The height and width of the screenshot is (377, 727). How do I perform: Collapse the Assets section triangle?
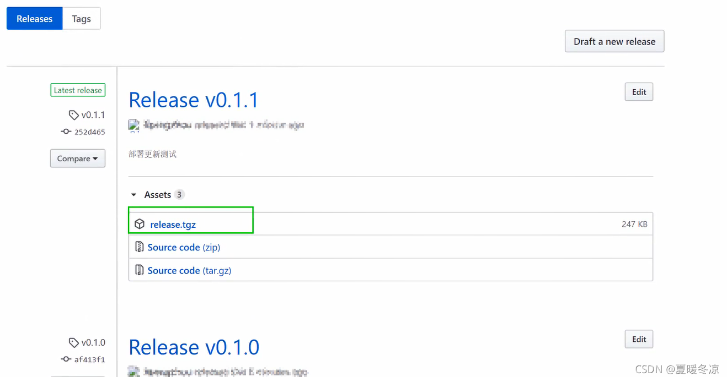133,195
